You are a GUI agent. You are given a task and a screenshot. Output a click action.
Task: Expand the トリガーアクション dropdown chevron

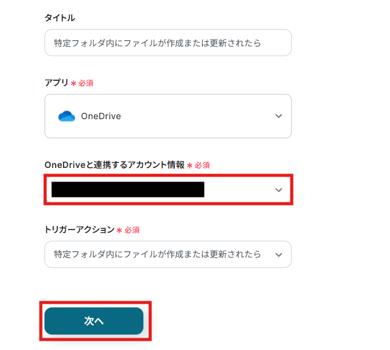coord(279,254)
